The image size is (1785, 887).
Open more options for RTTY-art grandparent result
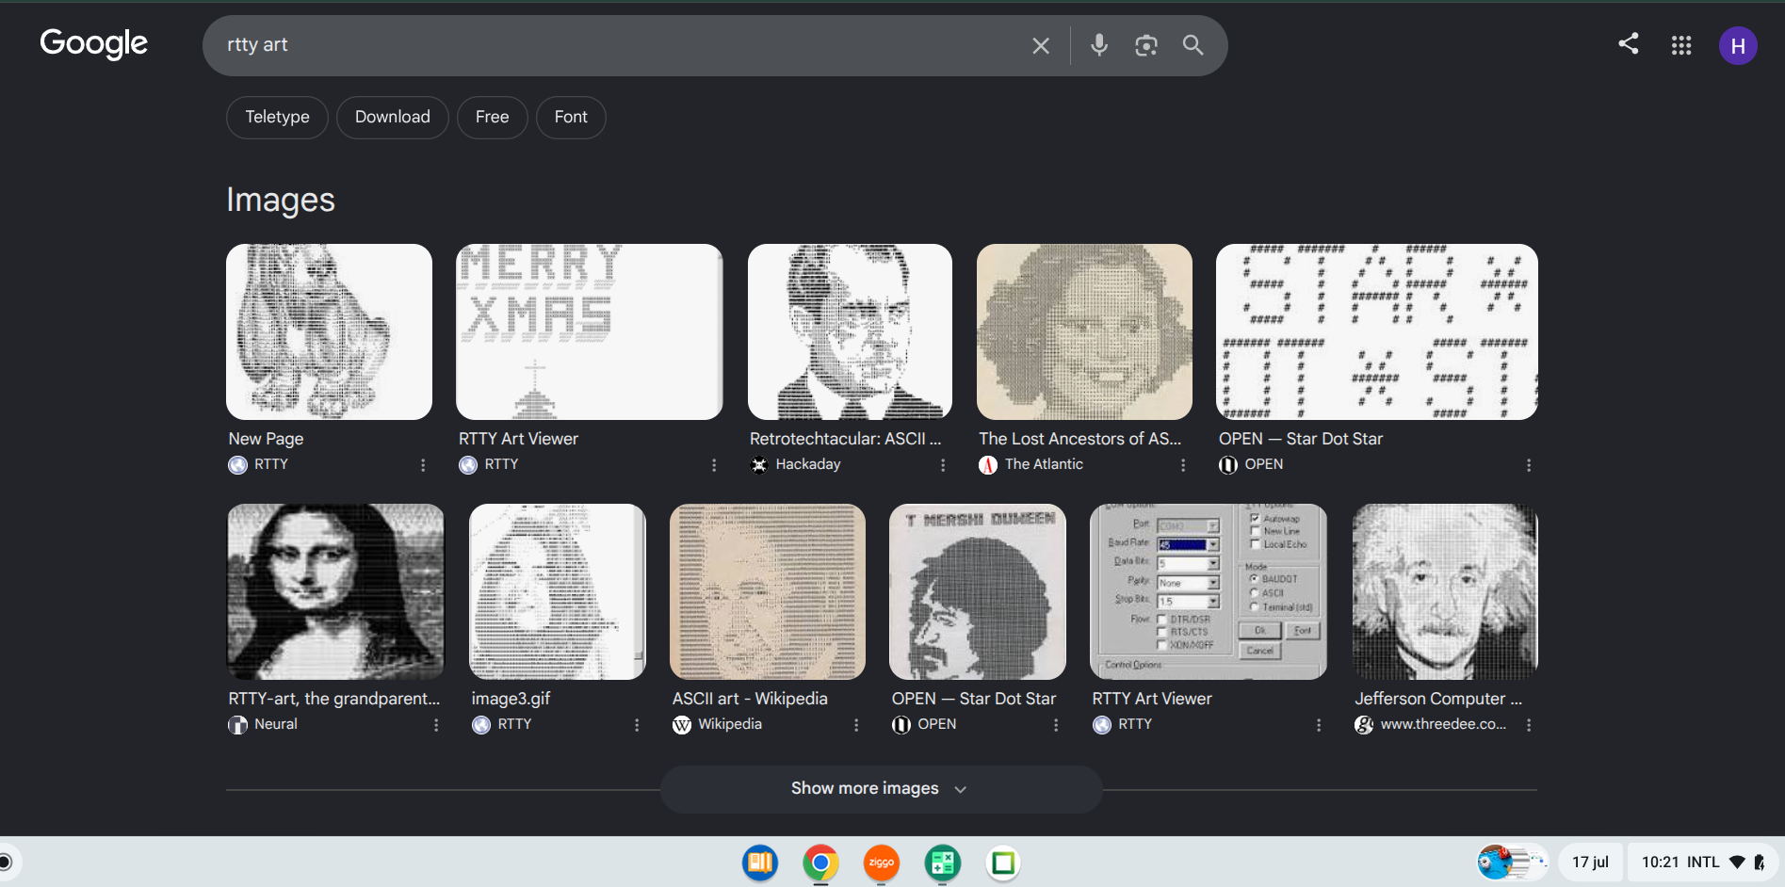(x=436, y=725)
